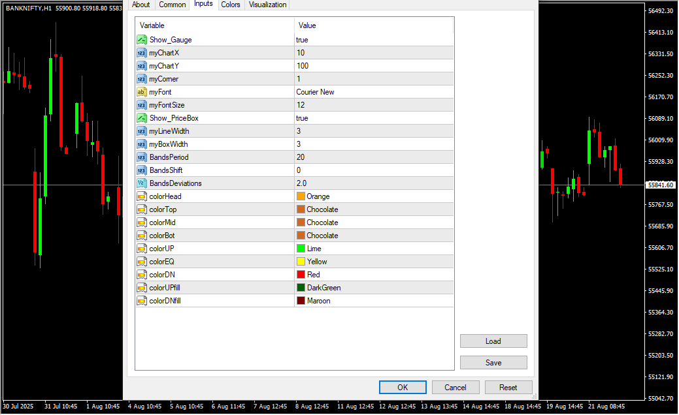Click the BandsDeviations double type icon
The height and width of the screenshot is (415, 679).
141,183
